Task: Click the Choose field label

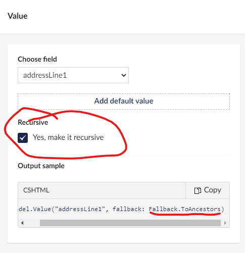Action: [37, 59]
